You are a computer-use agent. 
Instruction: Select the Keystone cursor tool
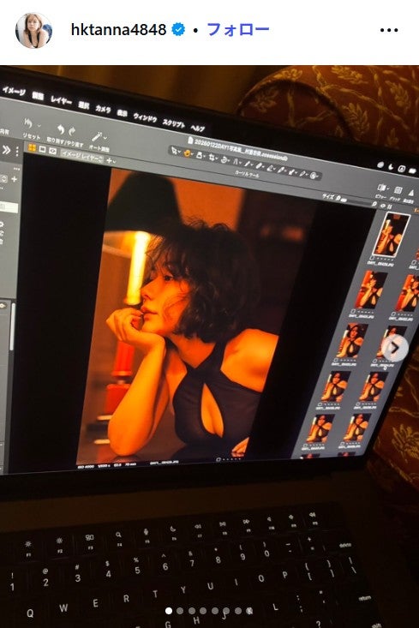236,161
